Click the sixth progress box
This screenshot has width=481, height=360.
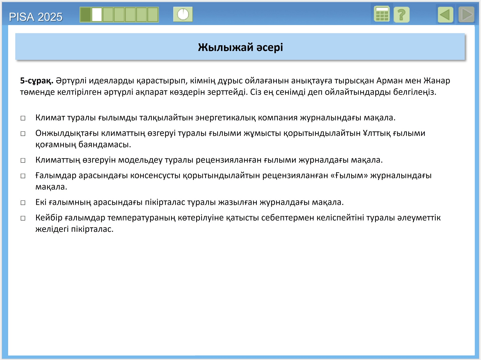[142, 15]
